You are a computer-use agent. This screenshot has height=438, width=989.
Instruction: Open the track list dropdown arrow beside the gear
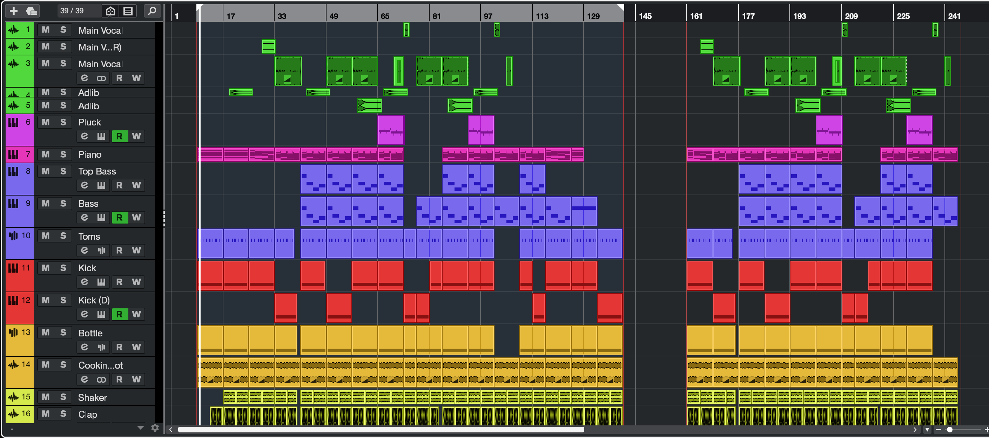tap(141, 427)
